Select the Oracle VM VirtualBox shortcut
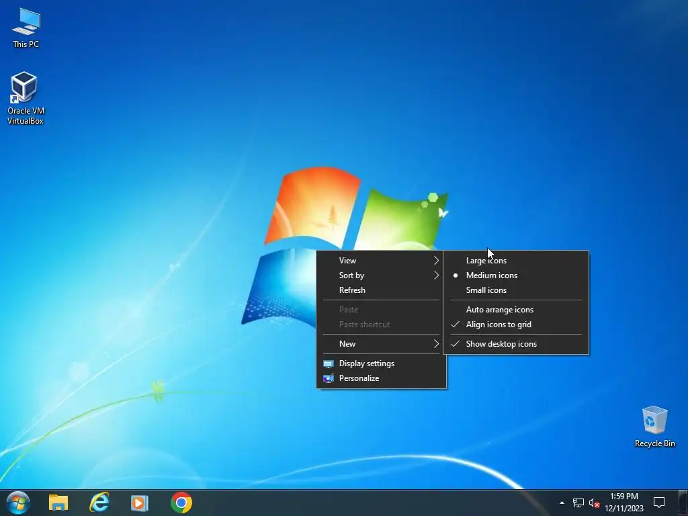 point(26,98)
